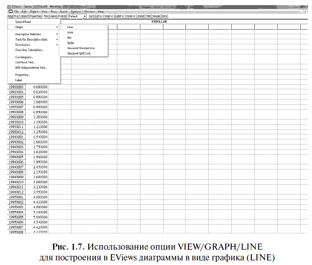
Task: Click the Genr toolbar button
Action: (164, 16)
